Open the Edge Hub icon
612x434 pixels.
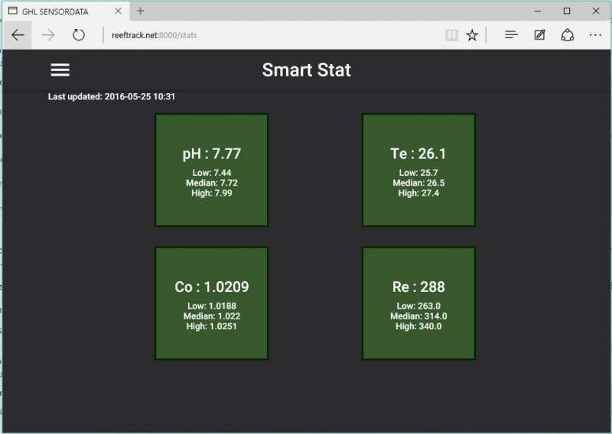click(x=512, y=35)
